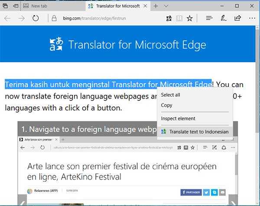Go back to previous page

point(7,18)
